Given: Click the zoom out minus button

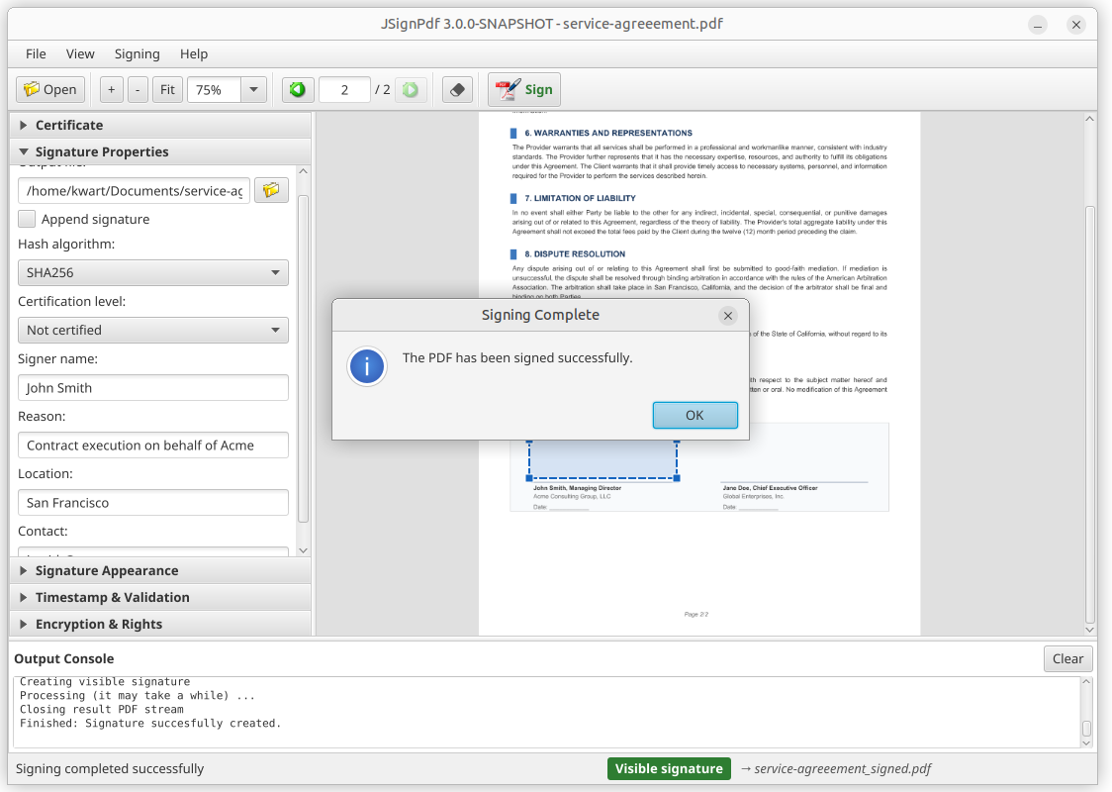Looking at the screenshot, I should 138,89.
